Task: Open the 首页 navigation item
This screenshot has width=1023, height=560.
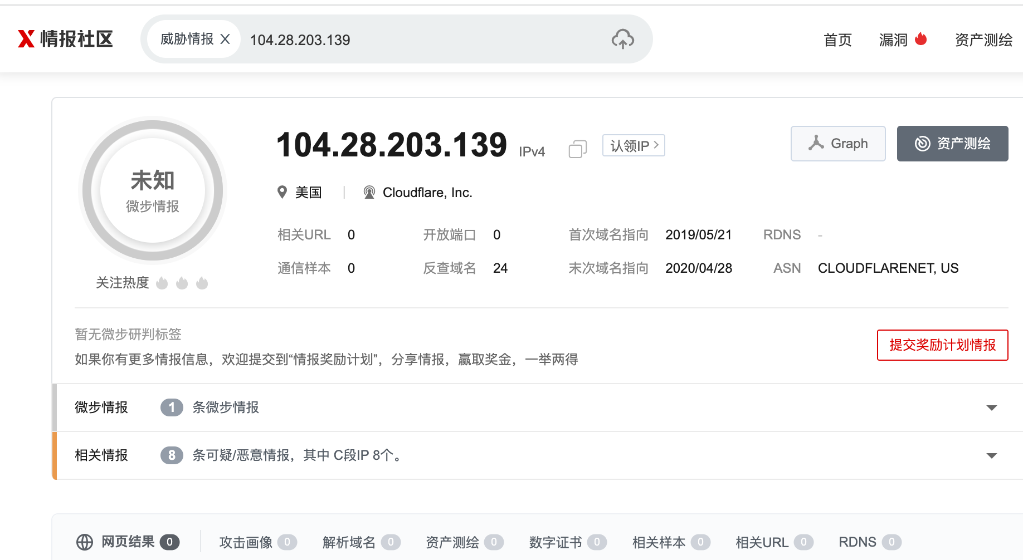Action: (x=837, y=40)
